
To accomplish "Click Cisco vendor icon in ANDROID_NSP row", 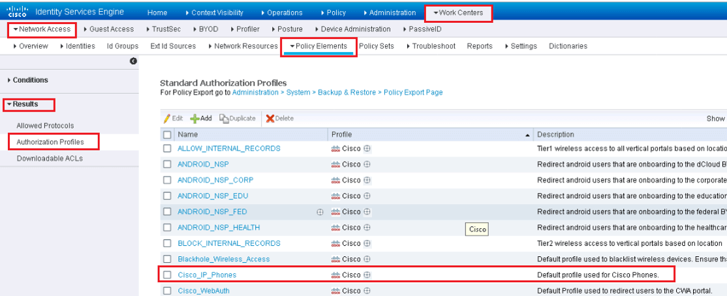I will (335, 164).
